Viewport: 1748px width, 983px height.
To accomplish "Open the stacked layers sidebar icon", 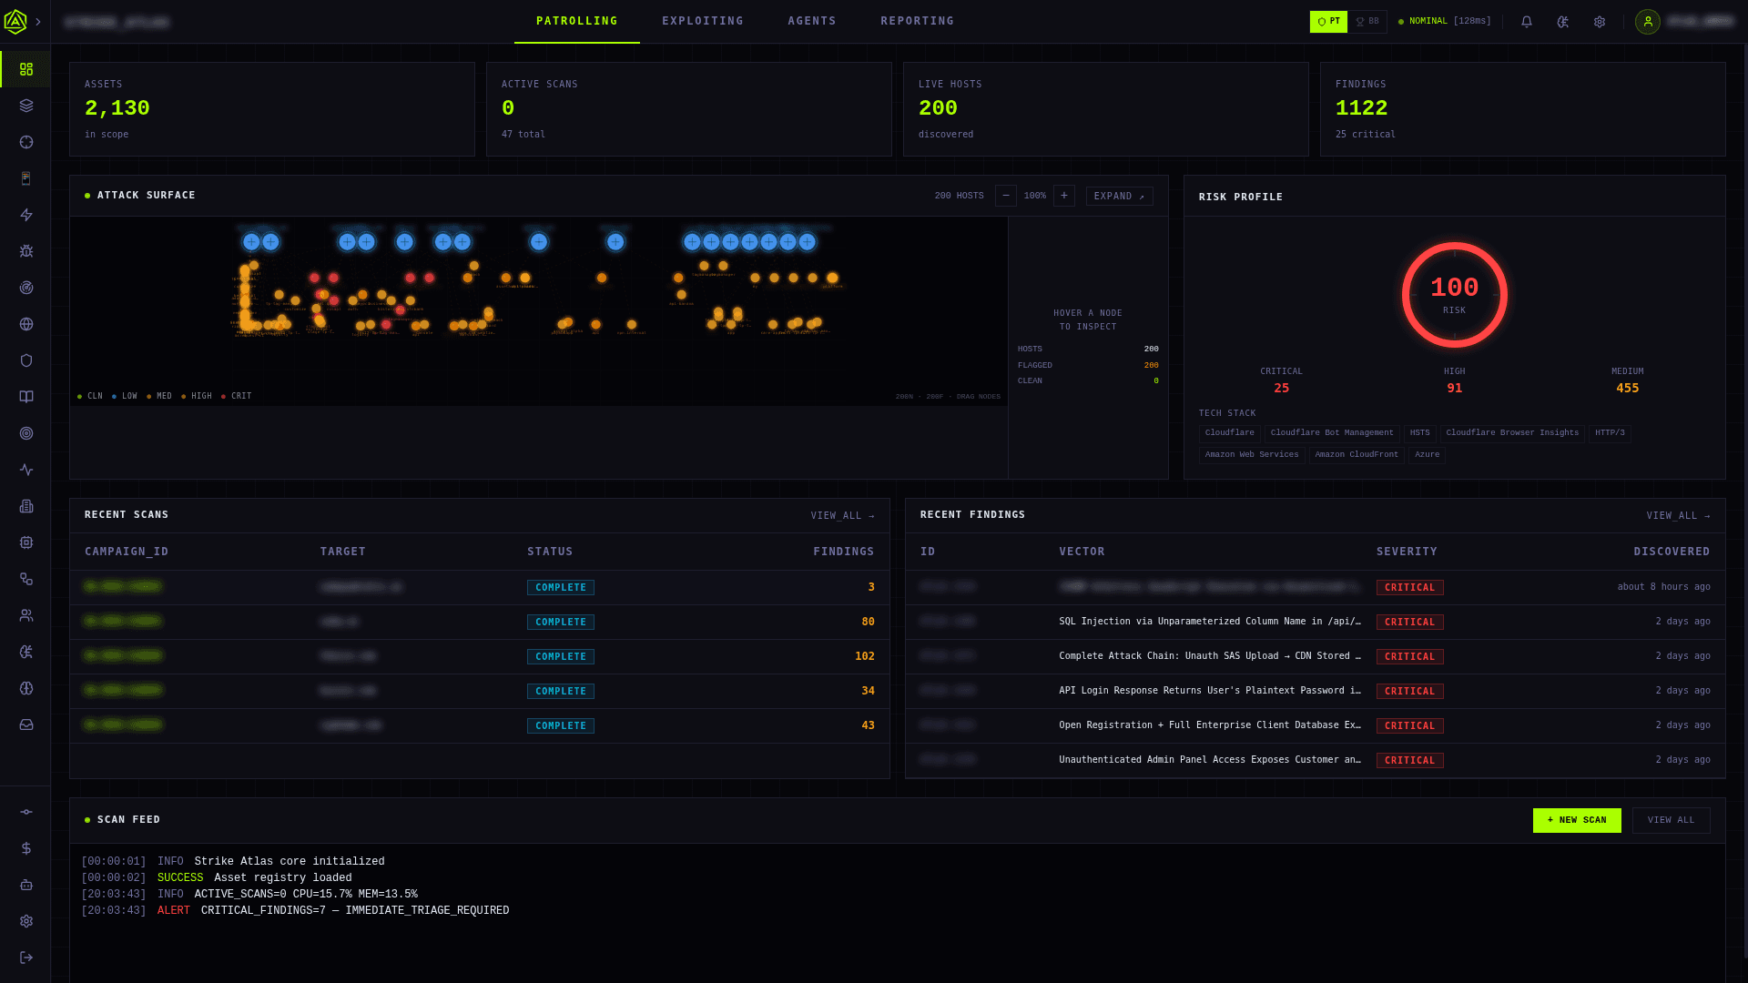I will (26, 106).
